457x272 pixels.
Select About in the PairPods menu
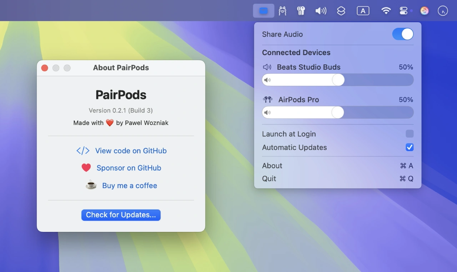(x=272, y=166)
